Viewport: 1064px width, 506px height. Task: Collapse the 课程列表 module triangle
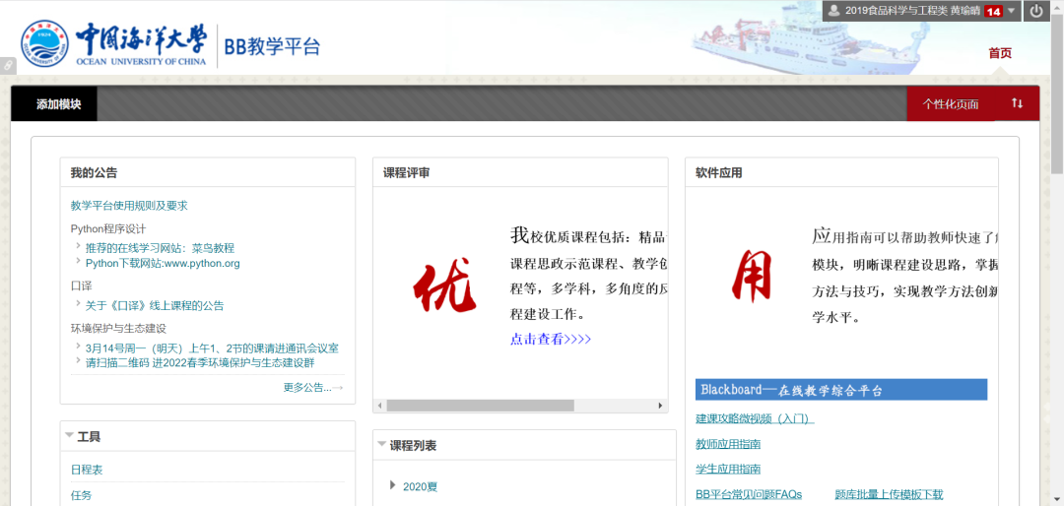[381, 444]
